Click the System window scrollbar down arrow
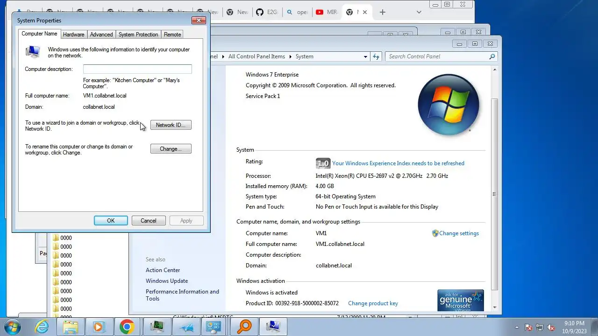 (495, 308)
